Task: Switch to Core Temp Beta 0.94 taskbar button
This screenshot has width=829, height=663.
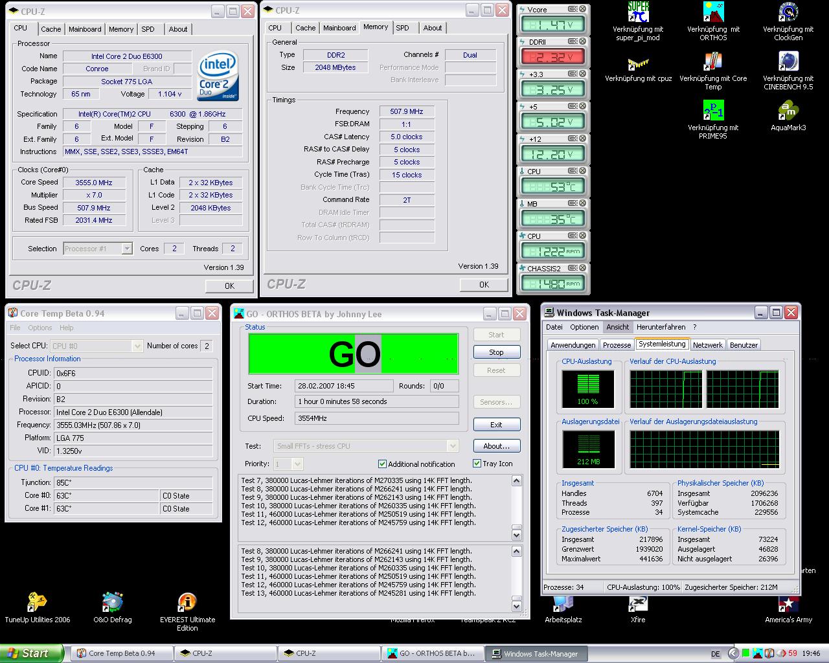Action: click(121, 653)
